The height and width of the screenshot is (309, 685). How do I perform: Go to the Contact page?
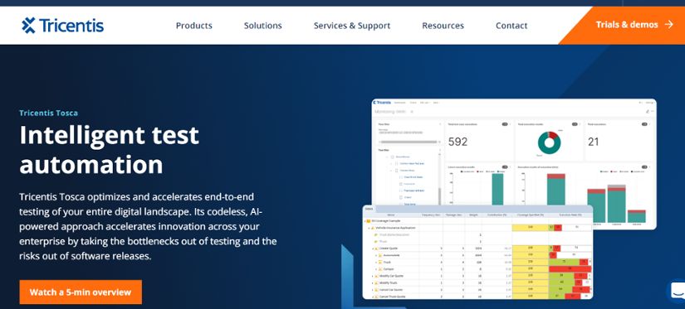coord(511,26)
